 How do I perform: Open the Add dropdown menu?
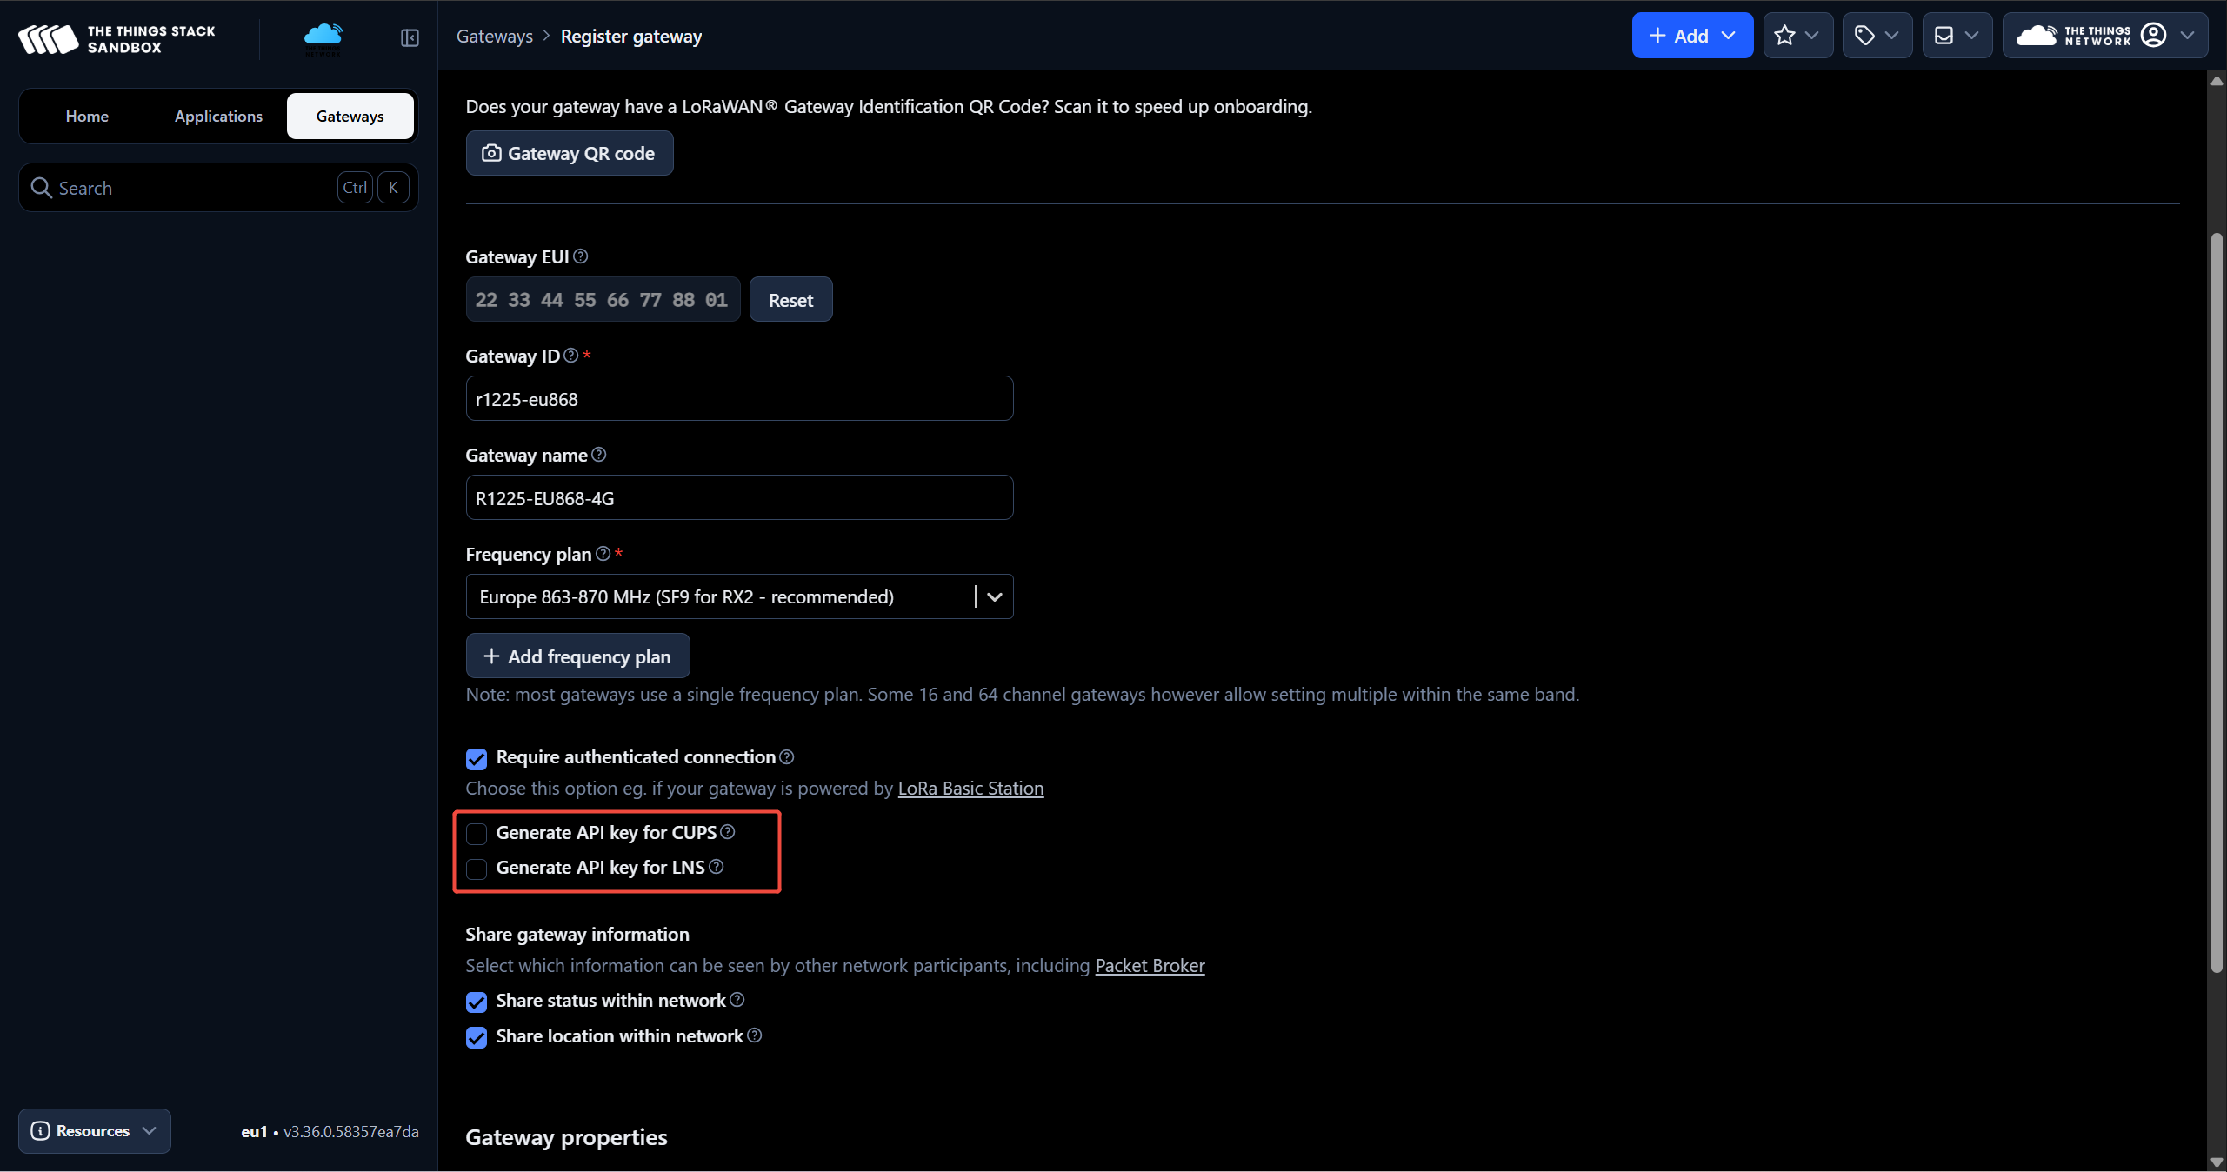(1691, 36)
